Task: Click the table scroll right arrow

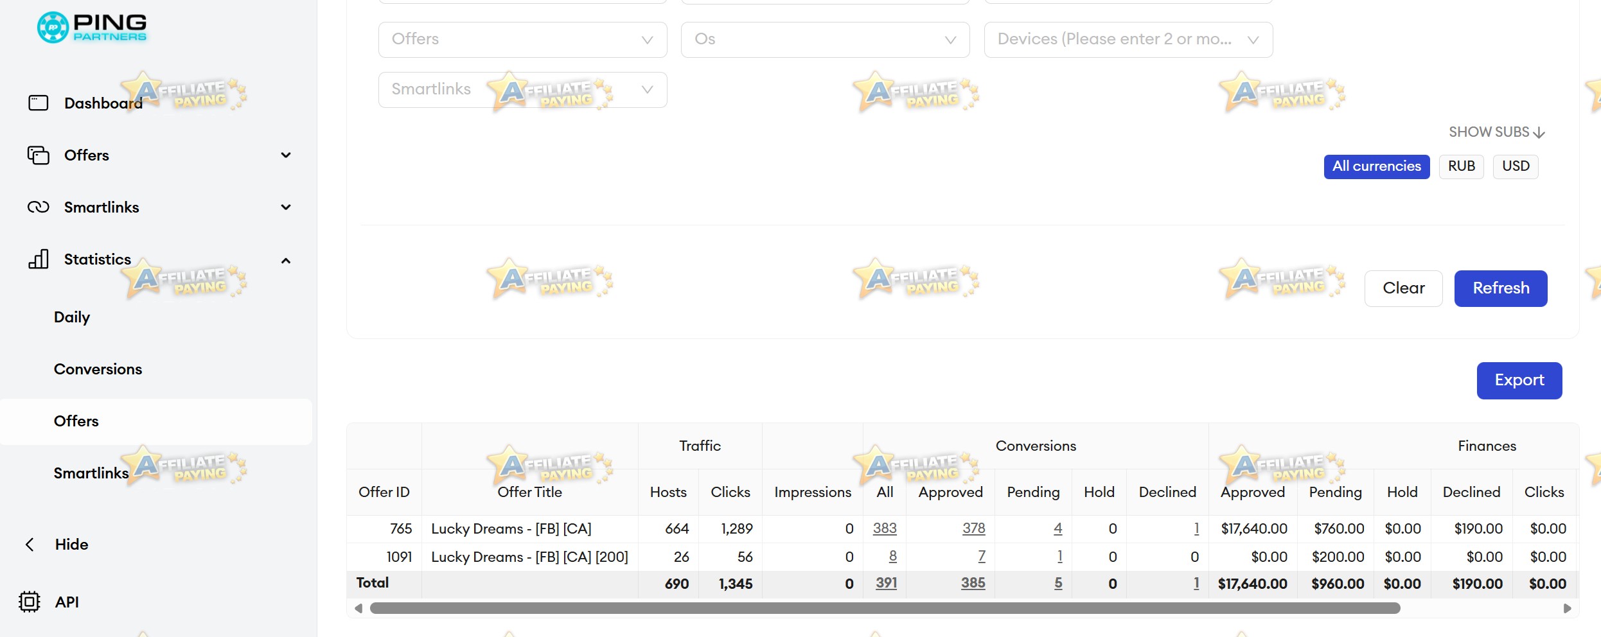Action: coord(1567,608)
